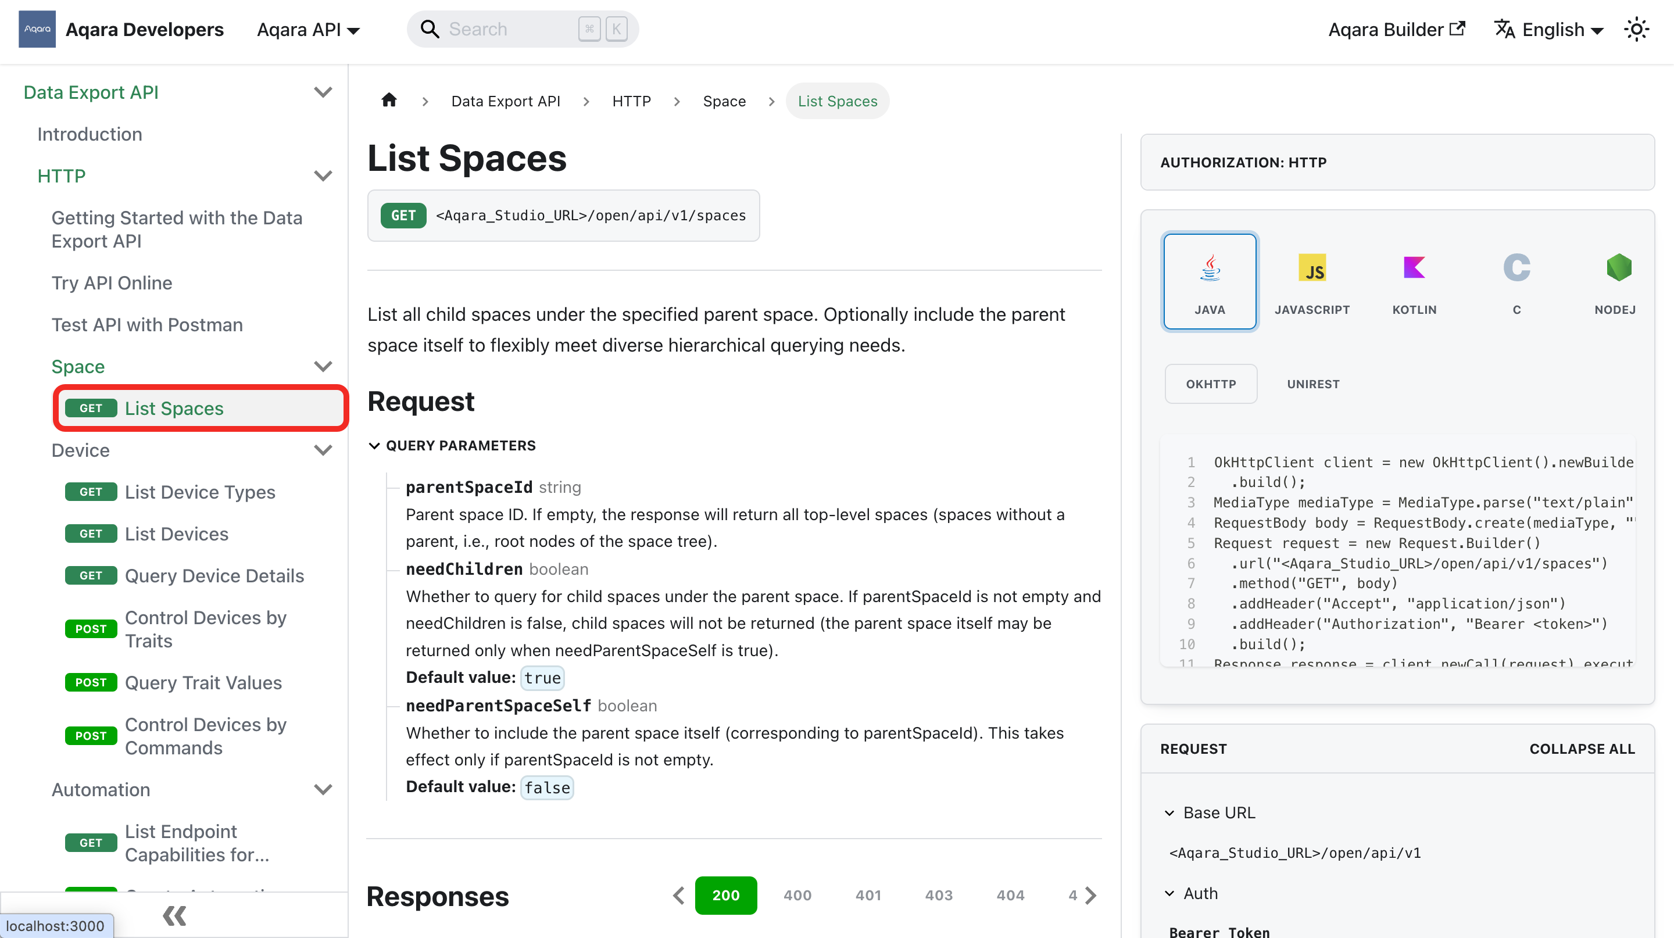Screen dimensions: 1674x938
Task: Select the 401 response tab
Action: point(868,895)
